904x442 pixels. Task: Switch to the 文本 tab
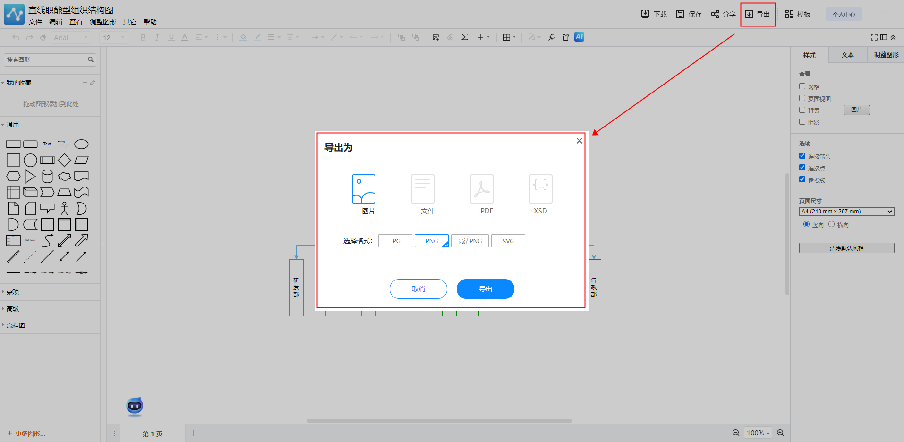[847, 55]
